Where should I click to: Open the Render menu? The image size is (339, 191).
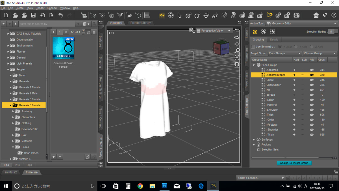point(40,8)
